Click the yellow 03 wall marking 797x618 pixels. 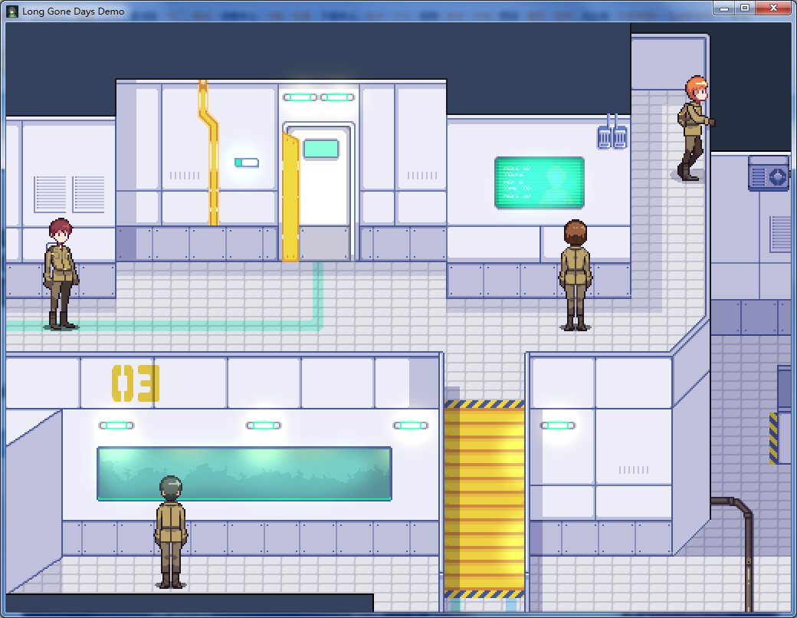pos(136,383)
